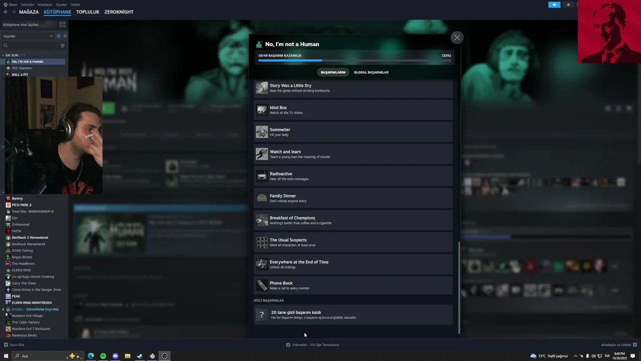Expand the Oyunlar filter dropdown
The image size is (641, 361).
28,36
